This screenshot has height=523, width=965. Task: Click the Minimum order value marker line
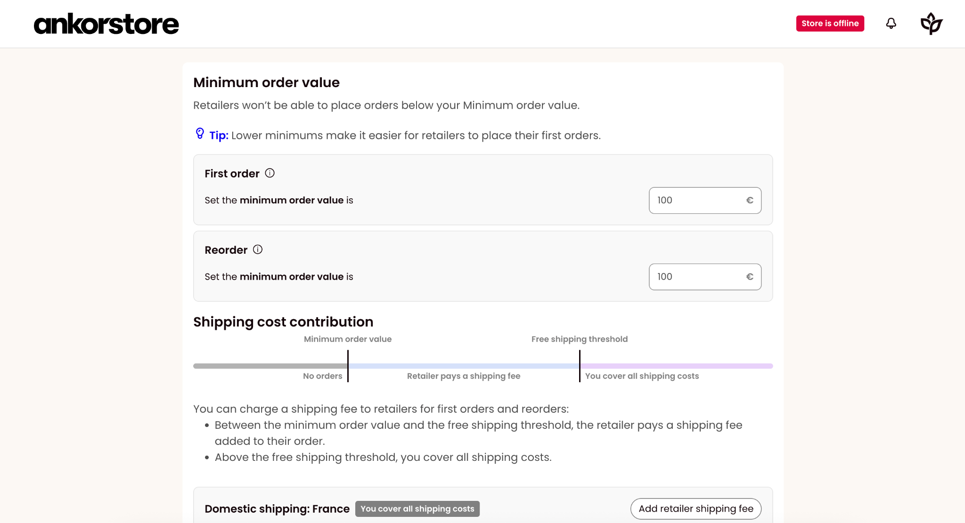(x=348, y=366)
